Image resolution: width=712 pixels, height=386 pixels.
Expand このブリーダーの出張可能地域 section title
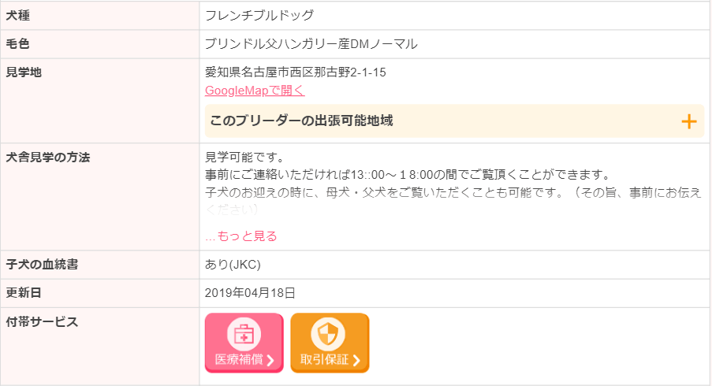point(301,121)
